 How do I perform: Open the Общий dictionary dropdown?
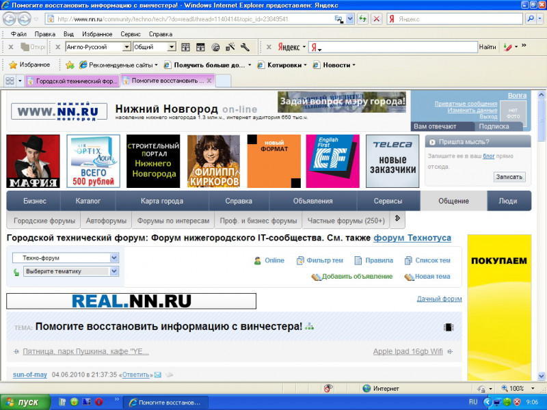click(x=172, y=46)
